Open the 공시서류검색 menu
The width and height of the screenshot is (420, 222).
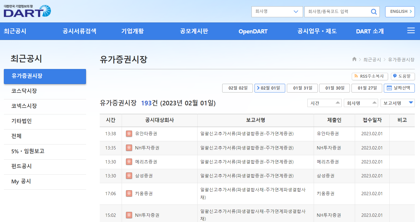(x=79, y=31)
